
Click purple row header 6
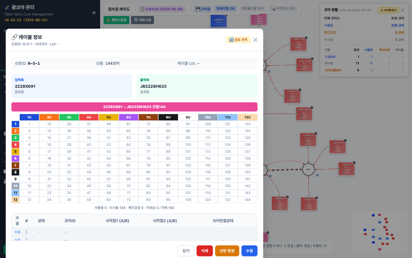coord(15,158)
